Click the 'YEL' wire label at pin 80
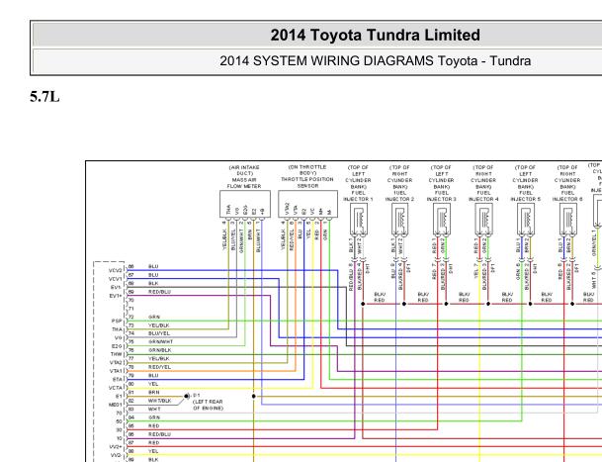The height and width of the screenshot is (462, 602). pos(153,384)
